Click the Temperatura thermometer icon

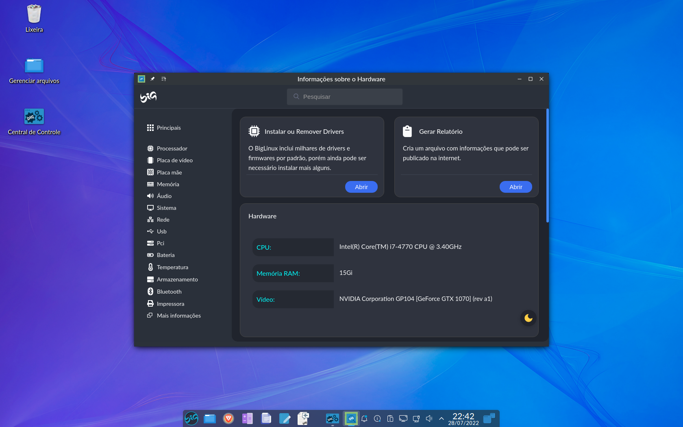(150, 267)
